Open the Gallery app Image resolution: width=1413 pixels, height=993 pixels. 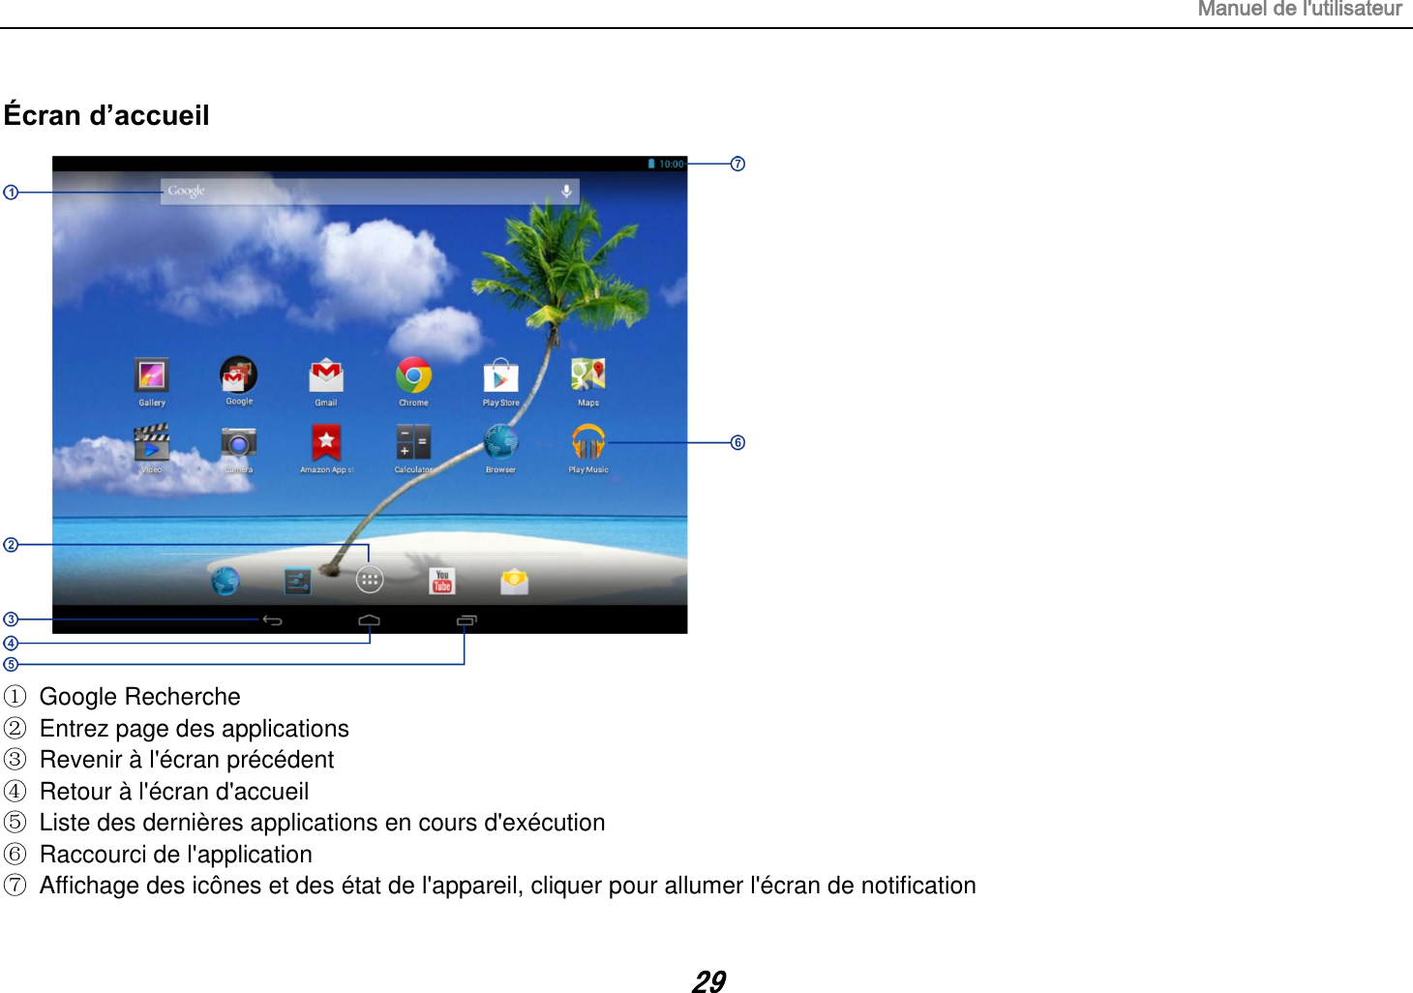click(x=152, y=376)
